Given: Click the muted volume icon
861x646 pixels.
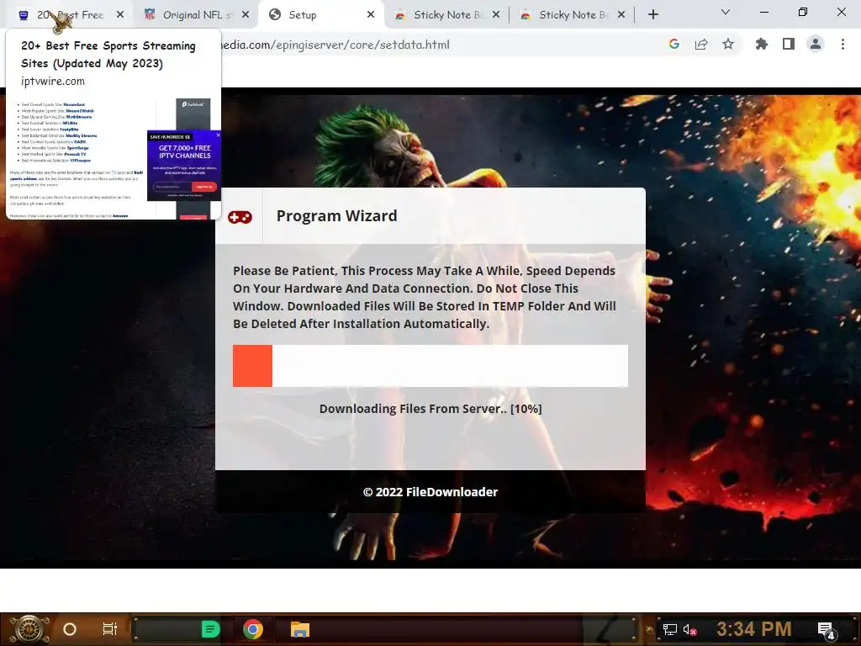Looking at the screenshot, I should click(689, 629).
